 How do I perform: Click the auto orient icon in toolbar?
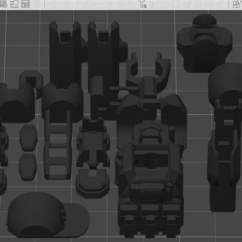tap(15, 4)
